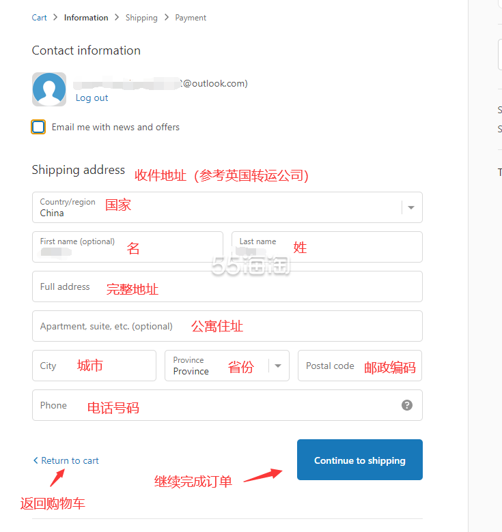Focus the Last name input field

[326, 247]
